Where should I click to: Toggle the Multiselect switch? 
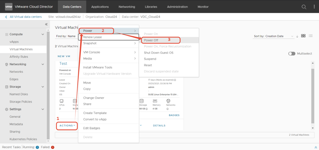tap(291, 54)
